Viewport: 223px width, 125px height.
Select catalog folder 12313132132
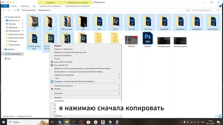(213, 22)
